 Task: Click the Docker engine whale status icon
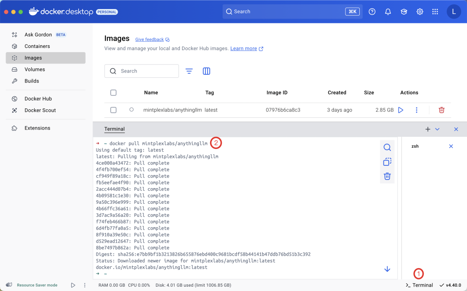(9, 285)
